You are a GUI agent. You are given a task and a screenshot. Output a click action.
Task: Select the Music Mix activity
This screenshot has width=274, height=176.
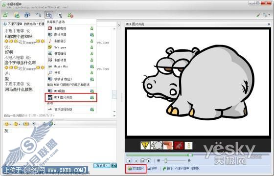click(71, 66)
